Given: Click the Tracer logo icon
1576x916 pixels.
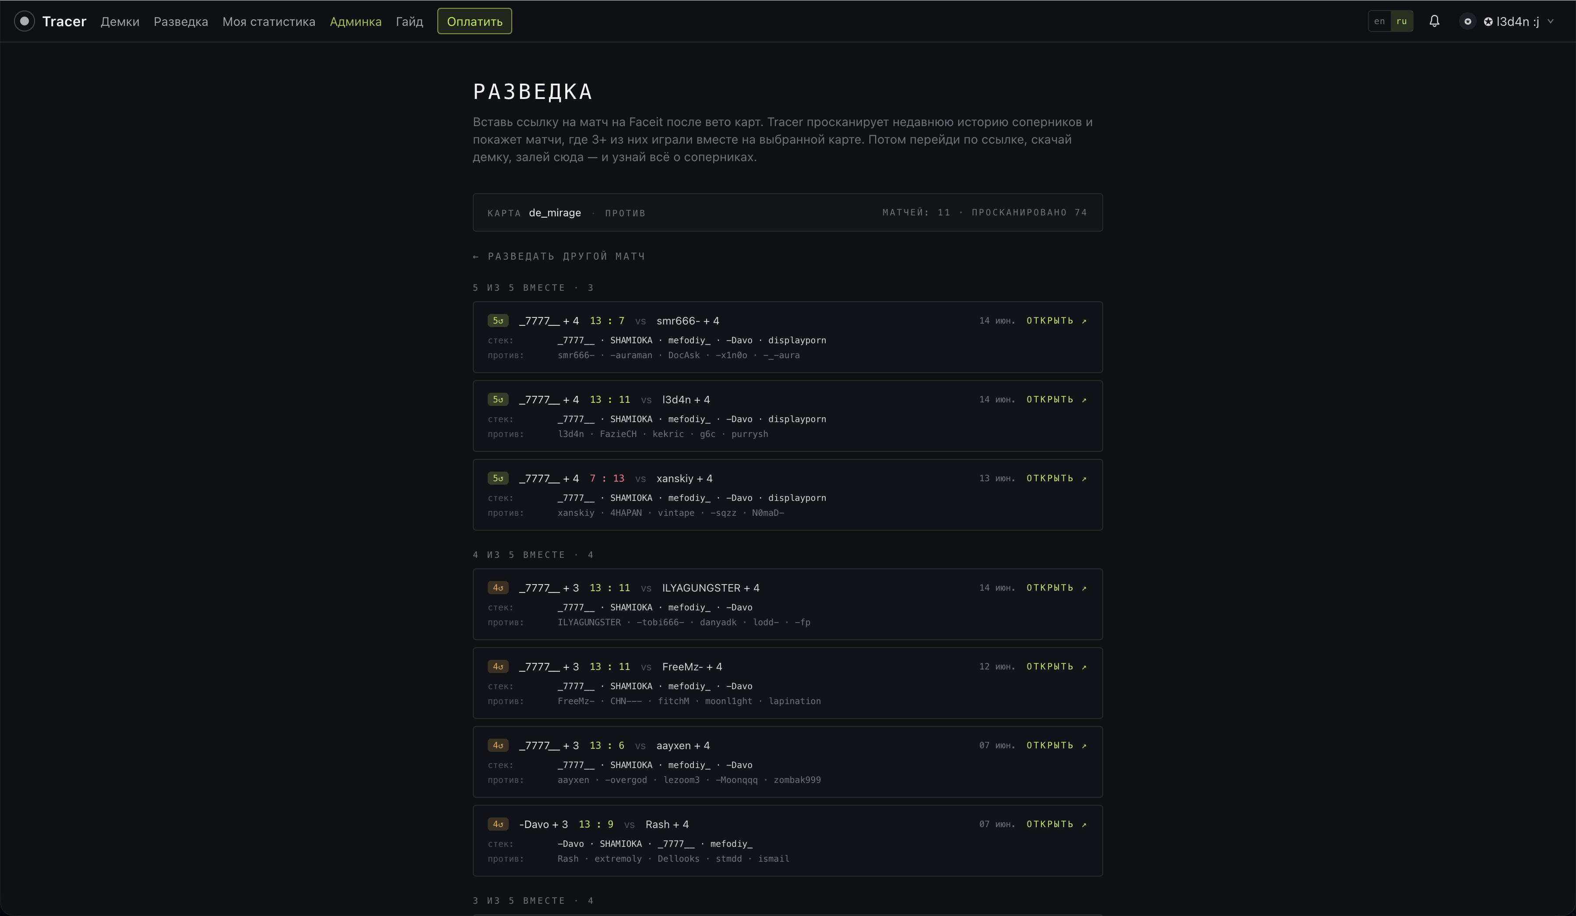Looking at the screenshot, I should tap(25, 21).
